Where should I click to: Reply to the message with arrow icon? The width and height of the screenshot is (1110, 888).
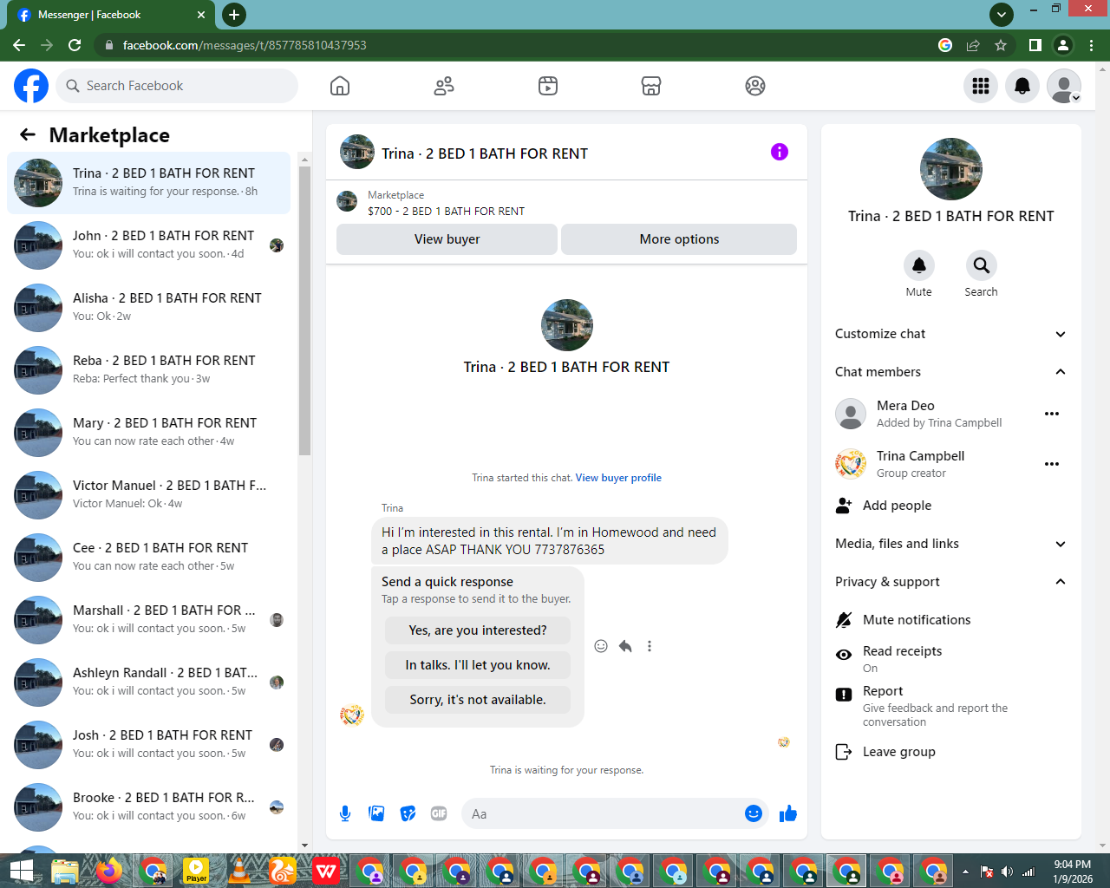[625, 646]
